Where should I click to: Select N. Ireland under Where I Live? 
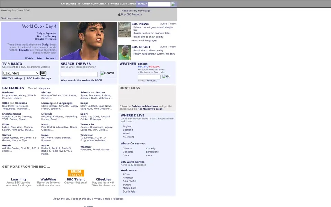tap(129, 137)
